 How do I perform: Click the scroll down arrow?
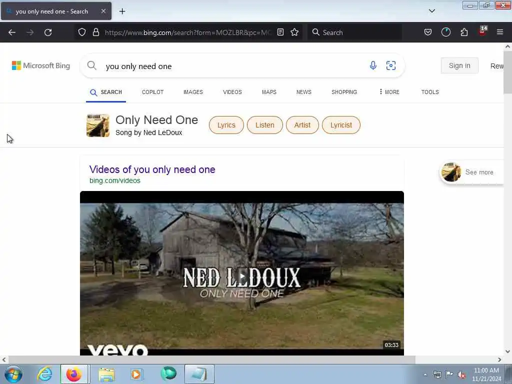click(507, 351)
